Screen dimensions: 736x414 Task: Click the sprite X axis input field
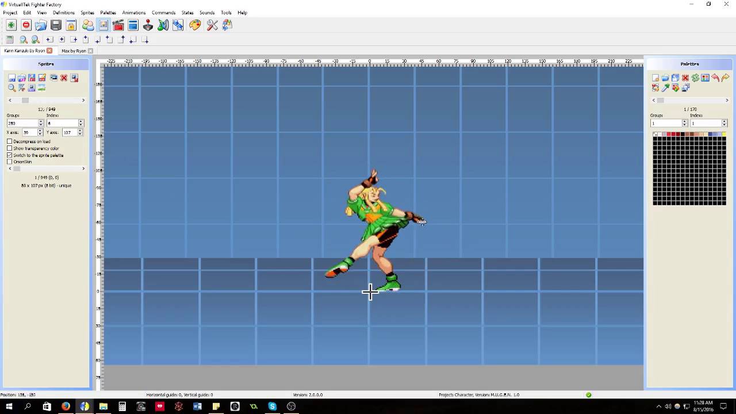click(29, 132)
